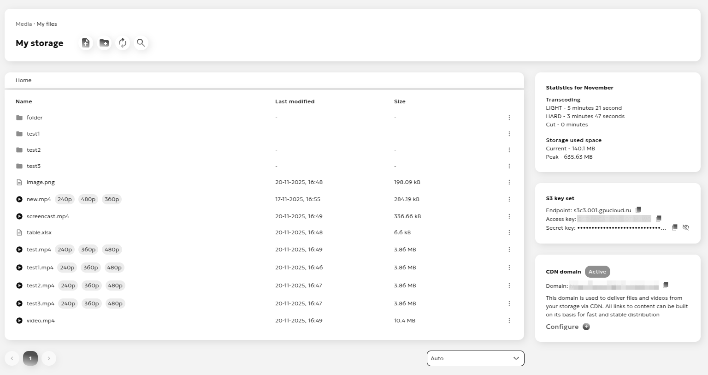This screenshot has width=708, height=375.
Task: Click the create new folder icon
Action: coord(104,43)
